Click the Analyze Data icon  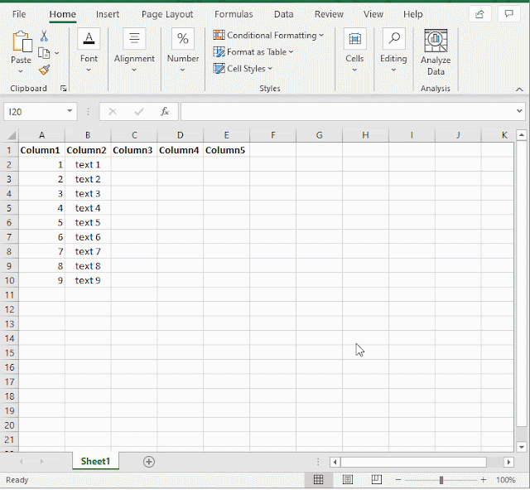pyautogui.click(x=436, y=41)
